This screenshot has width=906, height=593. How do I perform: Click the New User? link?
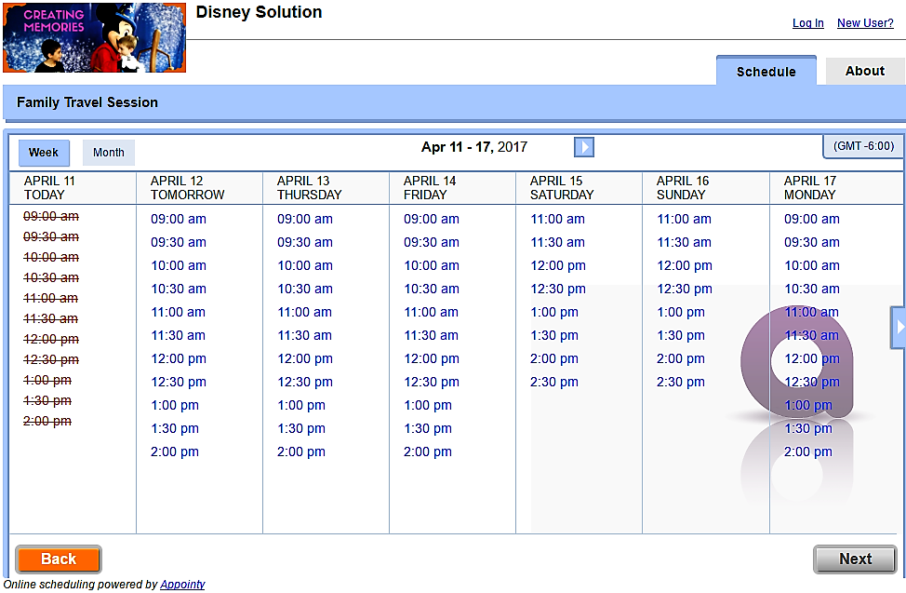point(865,23)
